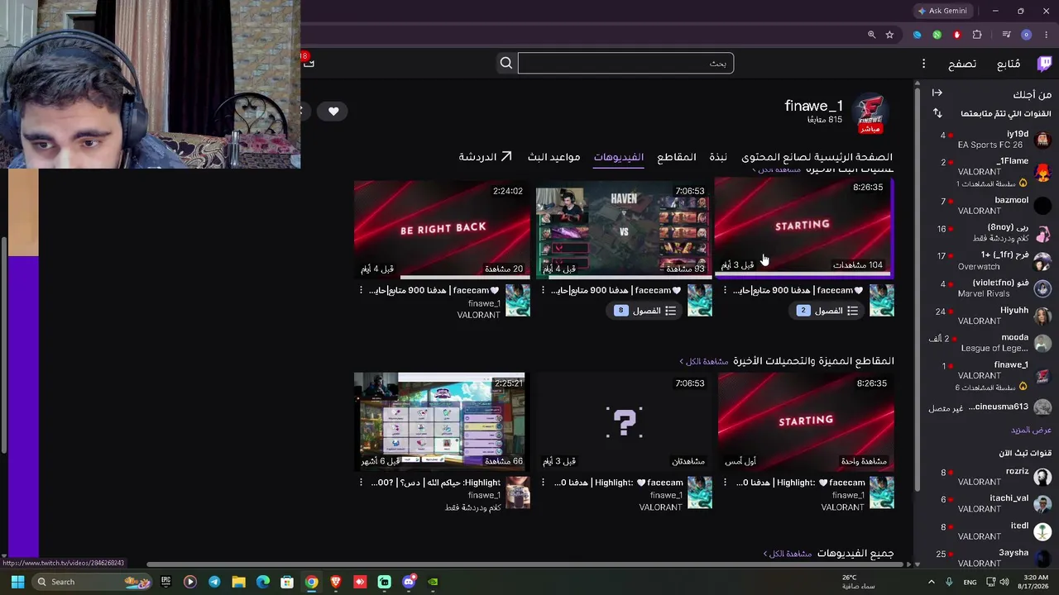Screen dimensions: 1059x595
Task: Play the 8:26:35 STARTING recent broadcast
Action: click(x=803, y=226)
